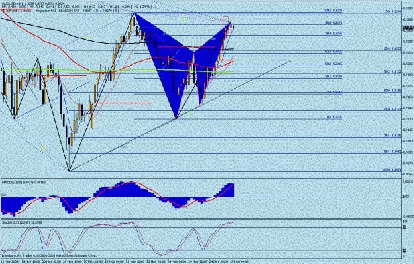Click the AUDUSD H1 chart title text
Image resolution: width=414 pixels, height=264 pixels.
(x=33, y=3)
